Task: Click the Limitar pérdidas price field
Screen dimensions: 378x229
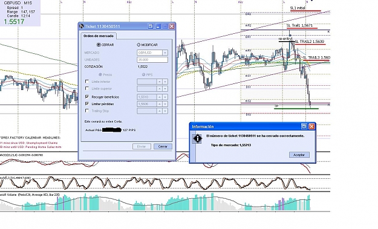Action: click(x=147, y=104)
